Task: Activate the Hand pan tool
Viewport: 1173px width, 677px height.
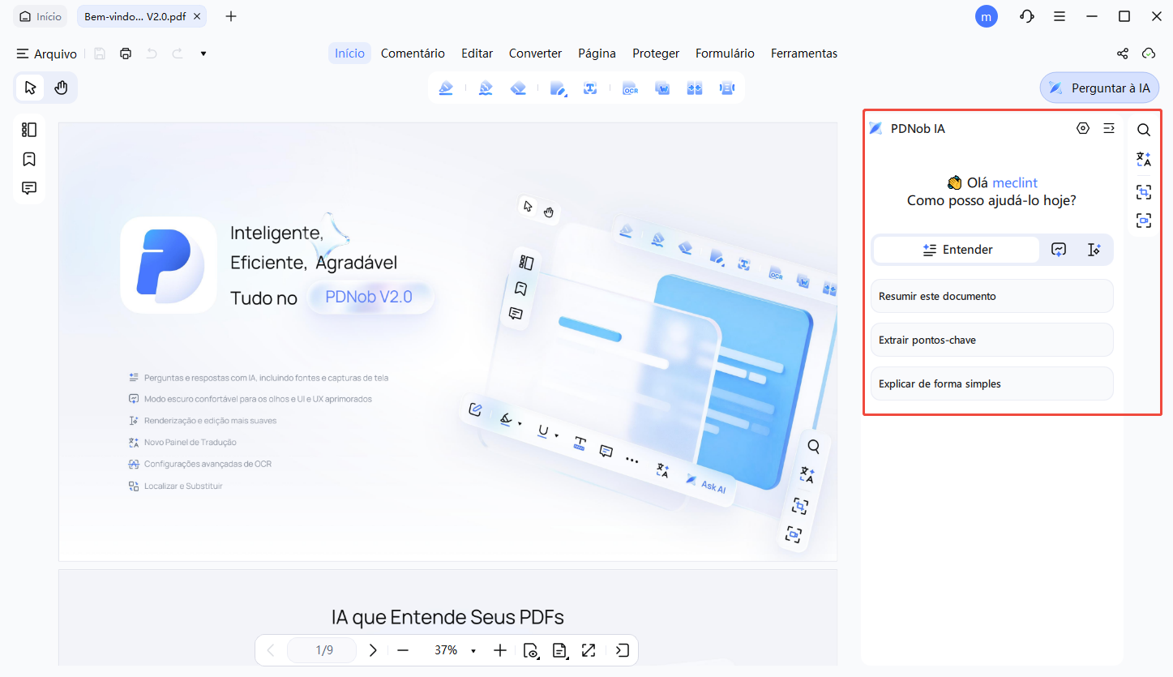Action: click(x=62, y=87)
